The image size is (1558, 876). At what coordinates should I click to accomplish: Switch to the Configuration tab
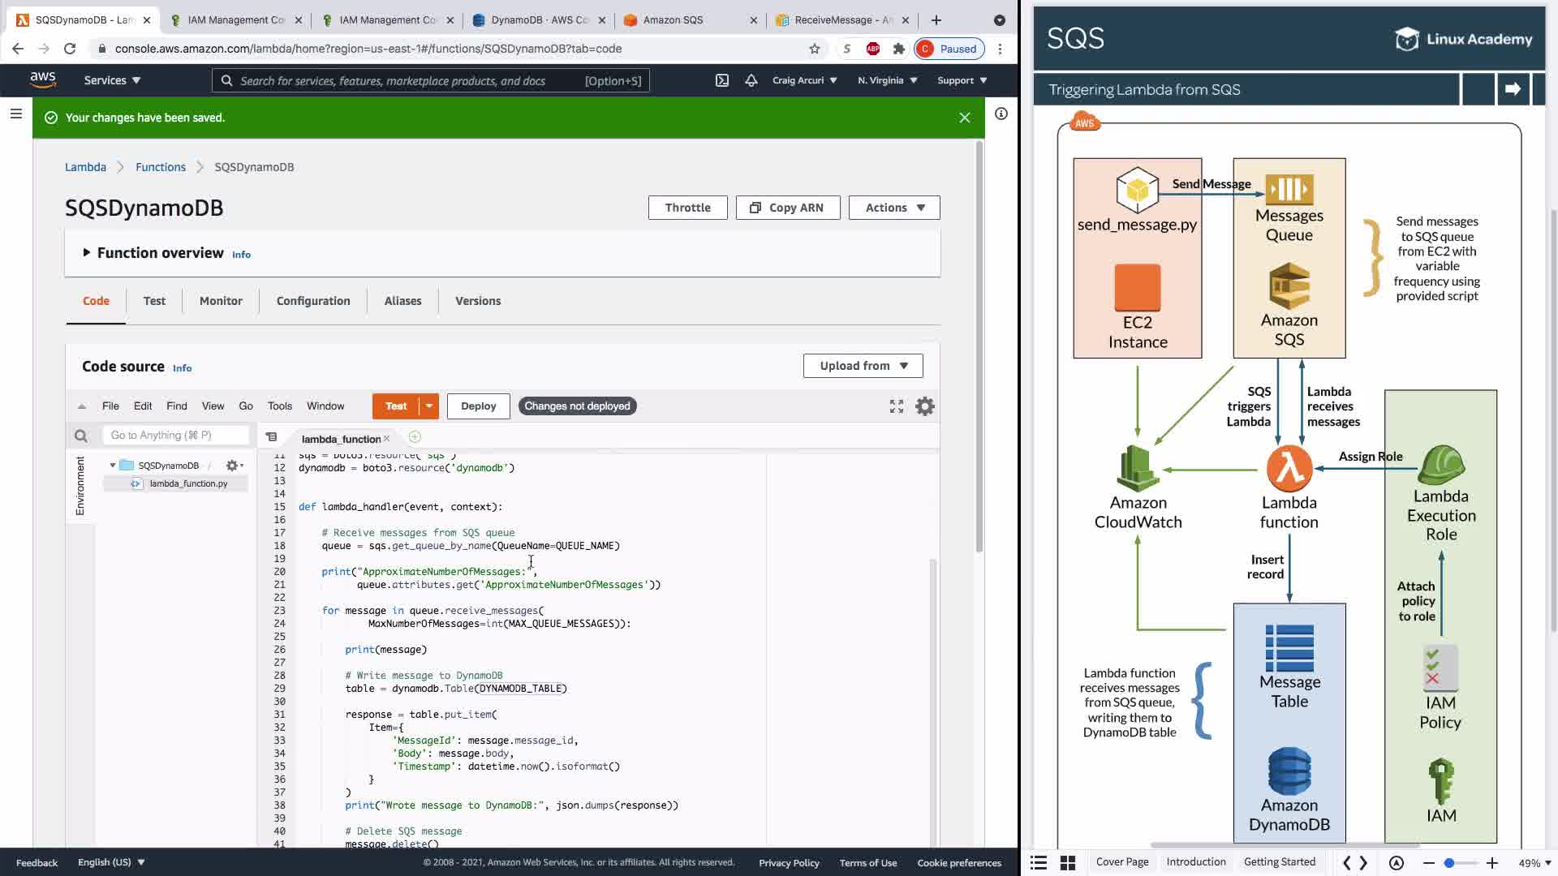click(x=313, y=301)
